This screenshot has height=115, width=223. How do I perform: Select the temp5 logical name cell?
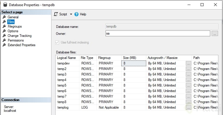(x=67, y=85)
